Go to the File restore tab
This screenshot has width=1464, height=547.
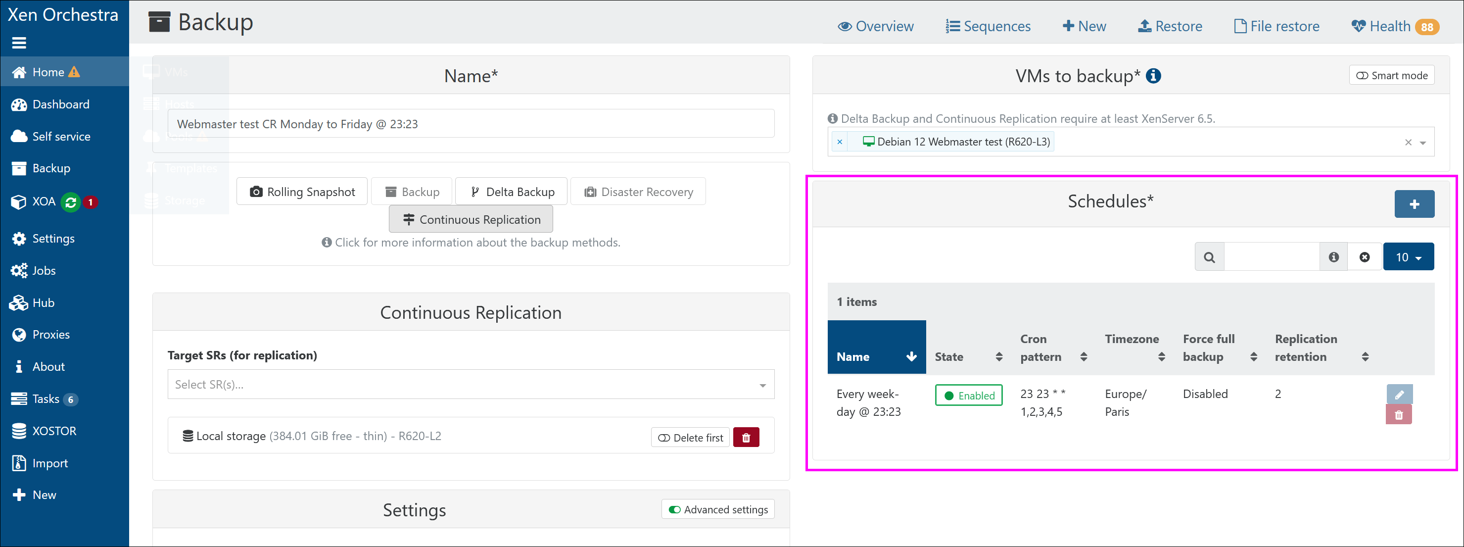1276,26
